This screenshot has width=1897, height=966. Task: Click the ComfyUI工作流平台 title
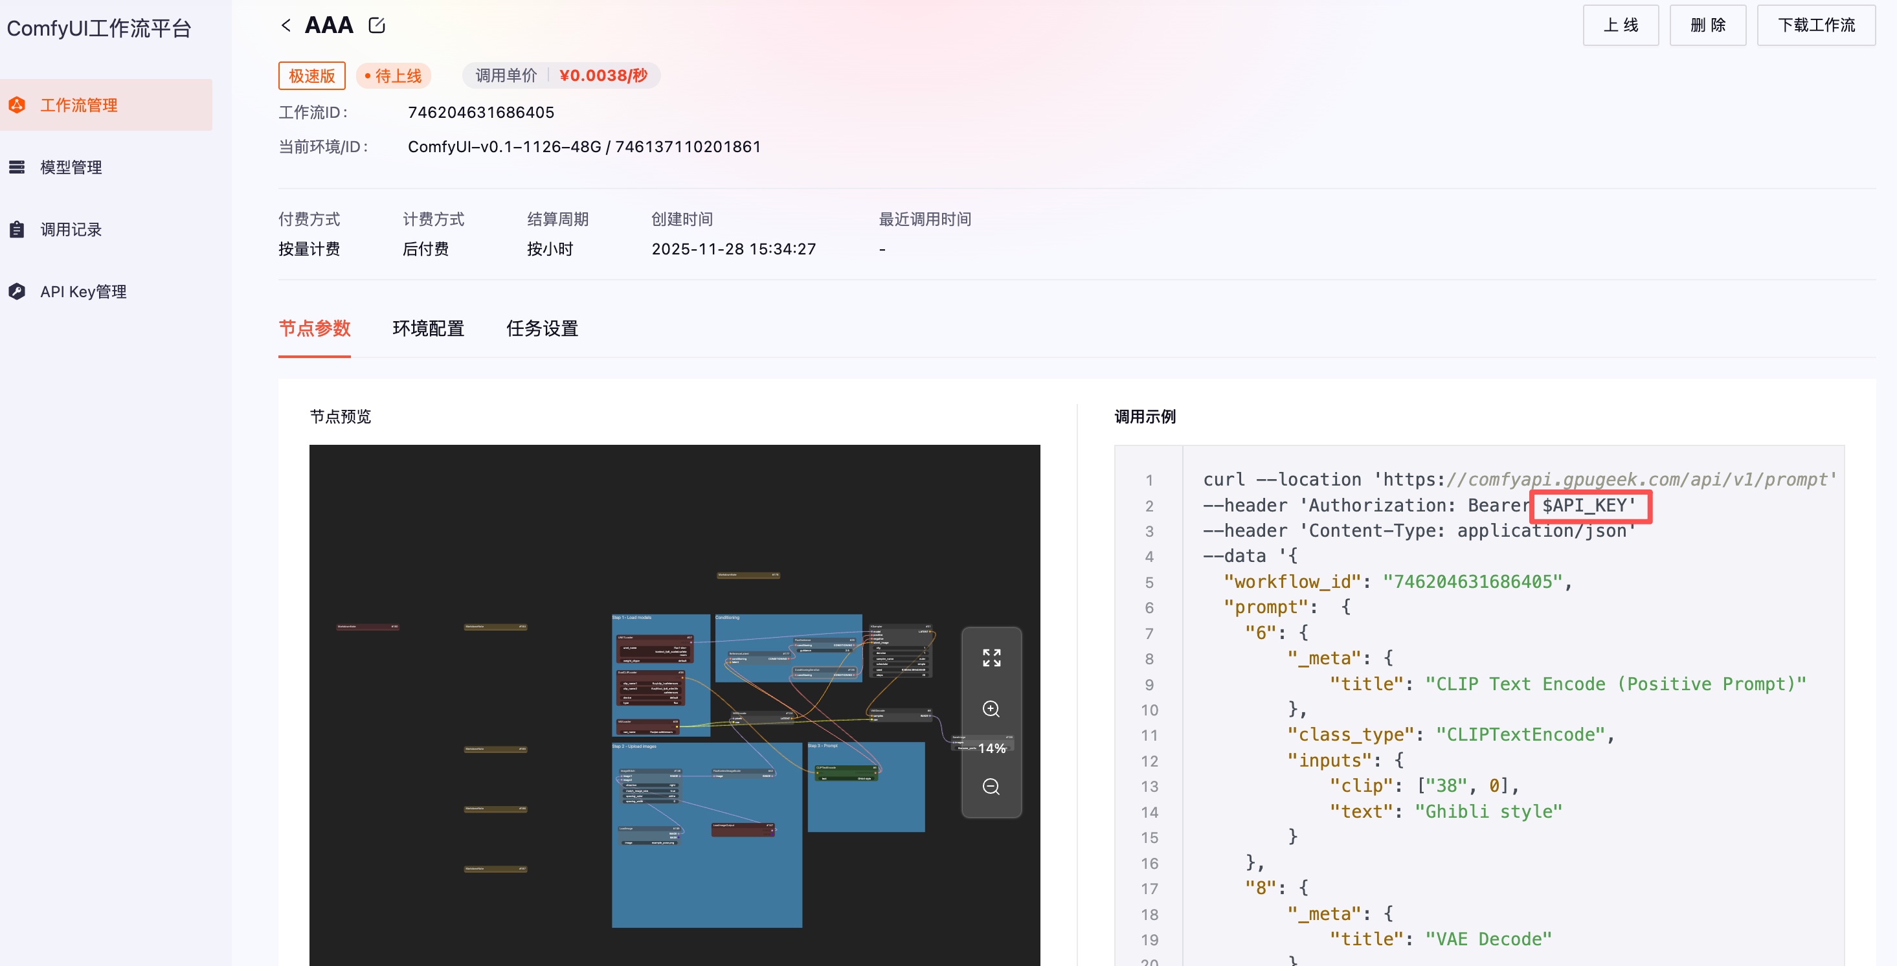[100, 28]
